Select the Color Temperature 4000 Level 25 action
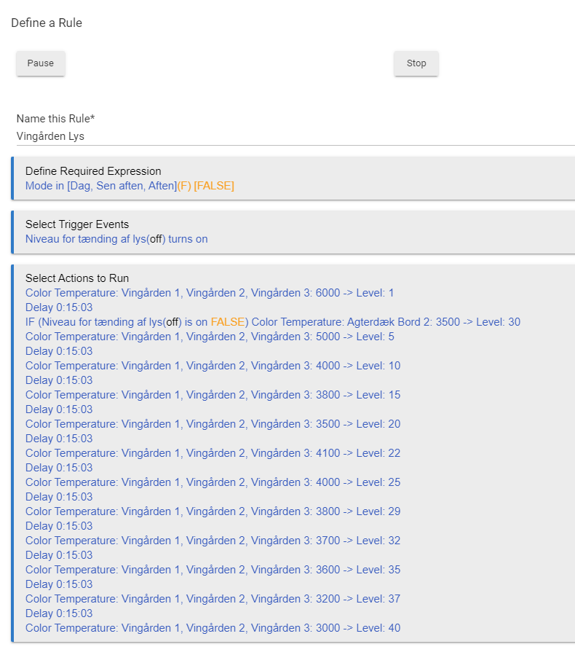Screen dimensions: 575x663 click(x=213, y=482)
